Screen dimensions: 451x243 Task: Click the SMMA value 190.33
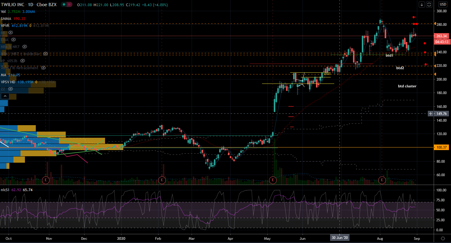[20, 19]
